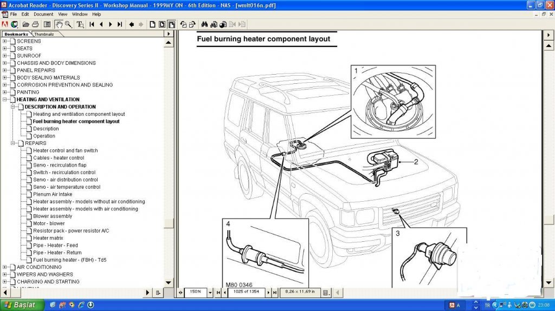Open 'Blower assembly' bookmark
This screenshot has width=555, height=311.
pyautogui.click(x=53, y=216)
